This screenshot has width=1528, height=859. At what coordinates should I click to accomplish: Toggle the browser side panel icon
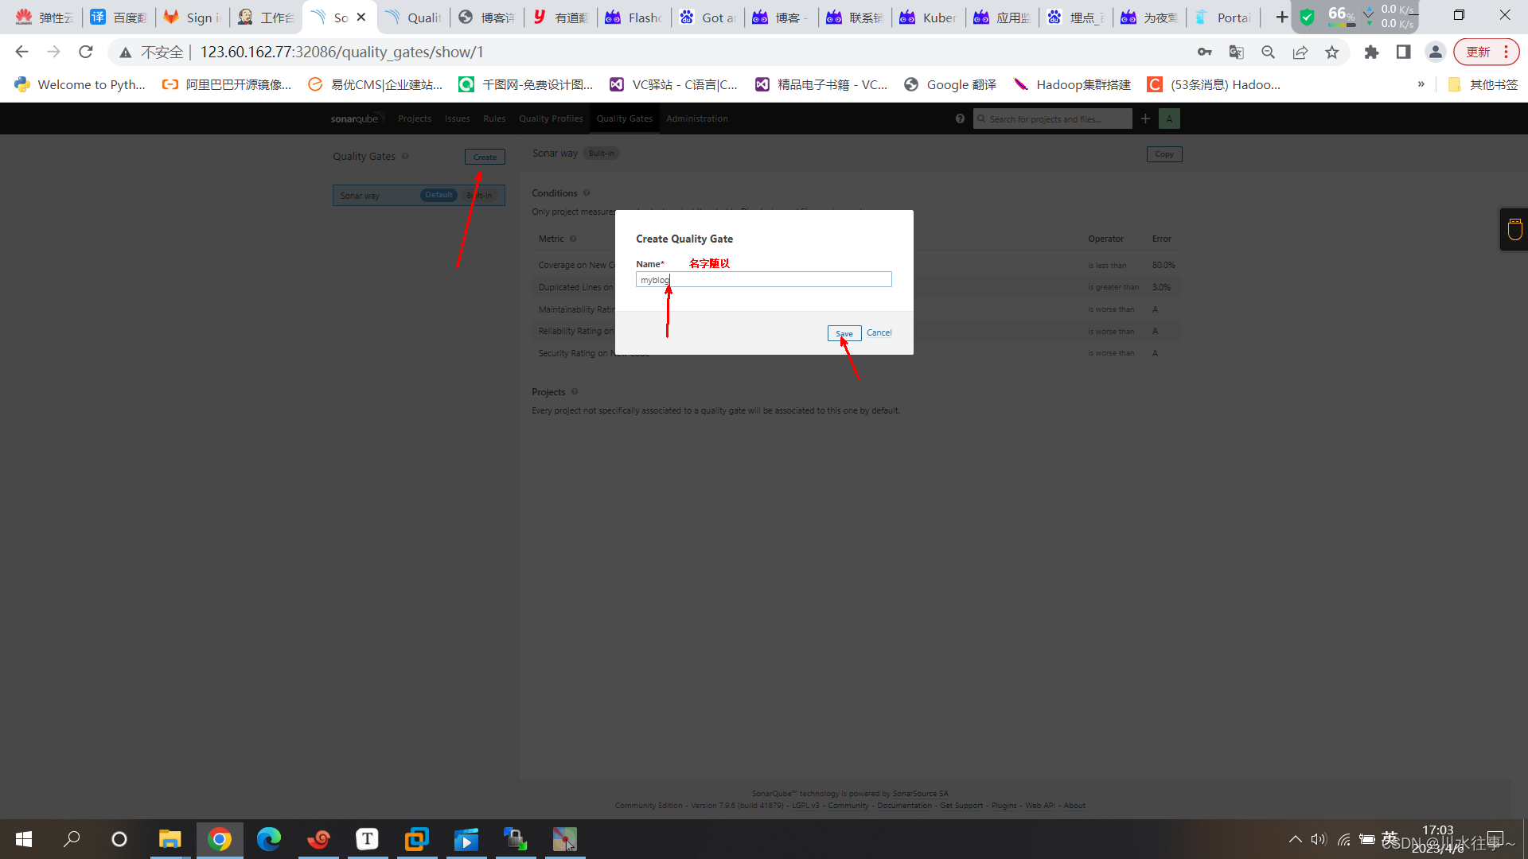click(1403, 52)
